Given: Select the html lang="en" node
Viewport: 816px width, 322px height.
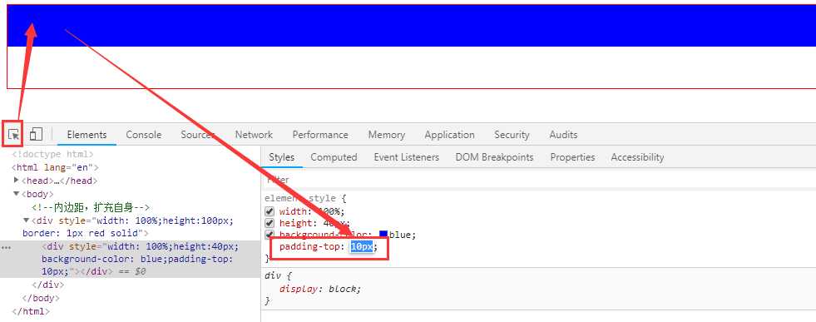Looking at the screenshot, I should click(x=55, y=167).
